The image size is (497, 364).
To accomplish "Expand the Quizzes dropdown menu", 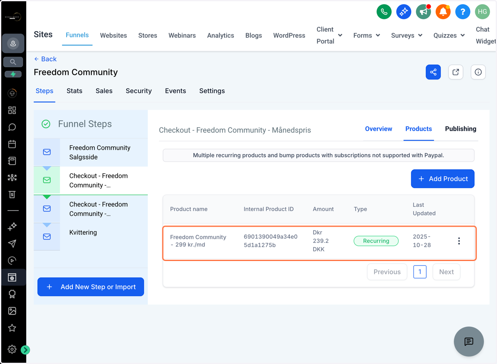I will pos(449,36).
